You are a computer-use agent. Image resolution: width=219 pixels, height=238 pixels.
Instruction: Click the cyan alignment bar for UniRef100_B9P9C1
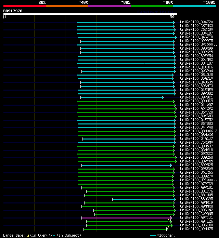click(x=122, y=97)
